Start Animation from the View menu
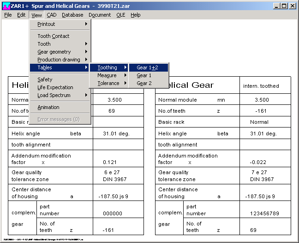Image resolution: width=299 pixels, height=243 pixels. (x=48, y=107)
